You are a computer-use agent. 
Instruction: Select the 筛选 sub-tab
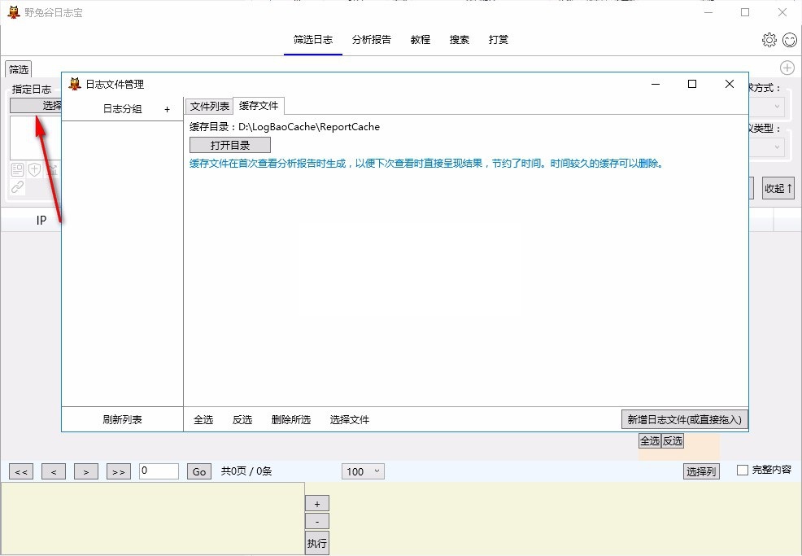click(19, 69)
